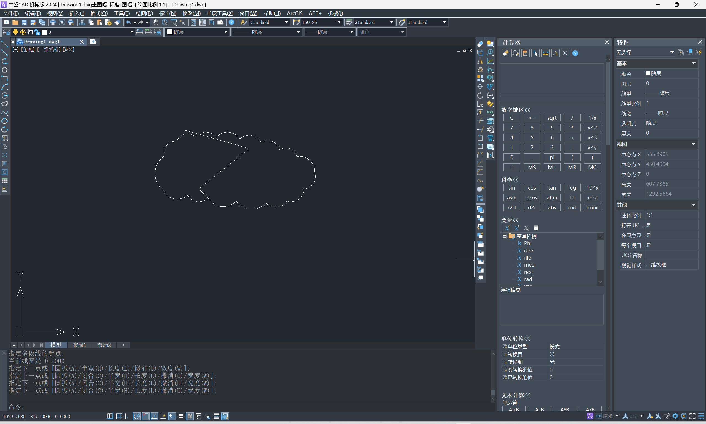
Task: Click the Move tool in the modify toolbar
Action: coord(480,87)
